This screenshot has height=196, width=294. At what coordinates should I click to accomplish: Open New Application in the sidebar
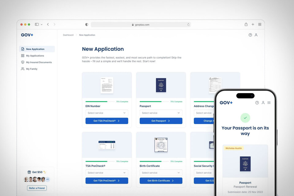click(37, 49)
